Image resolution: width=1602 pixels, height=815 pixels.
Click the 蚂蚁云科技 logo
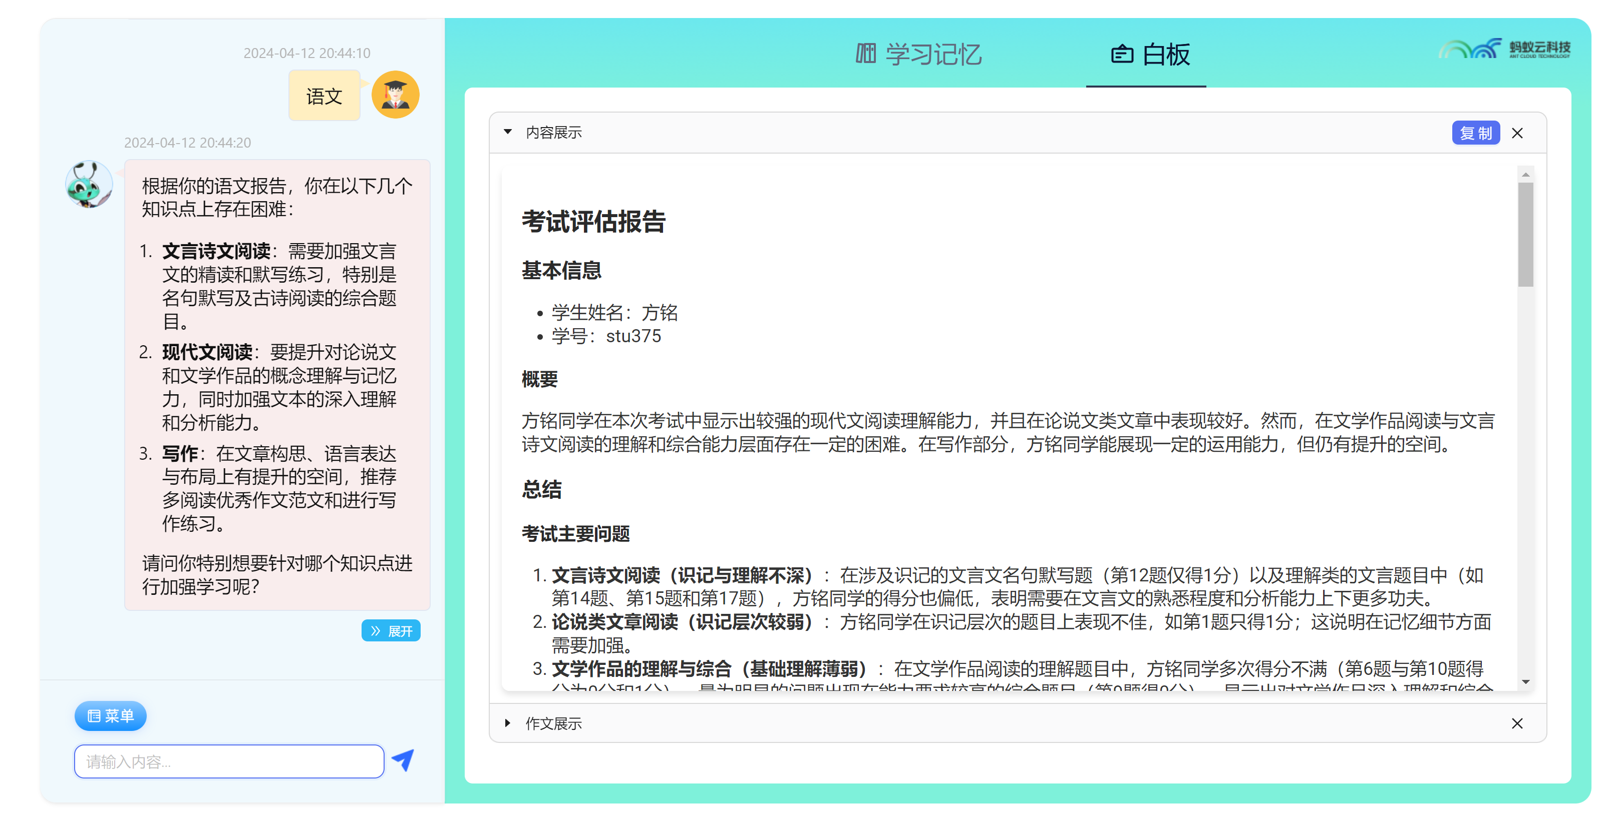(1505, 49)
